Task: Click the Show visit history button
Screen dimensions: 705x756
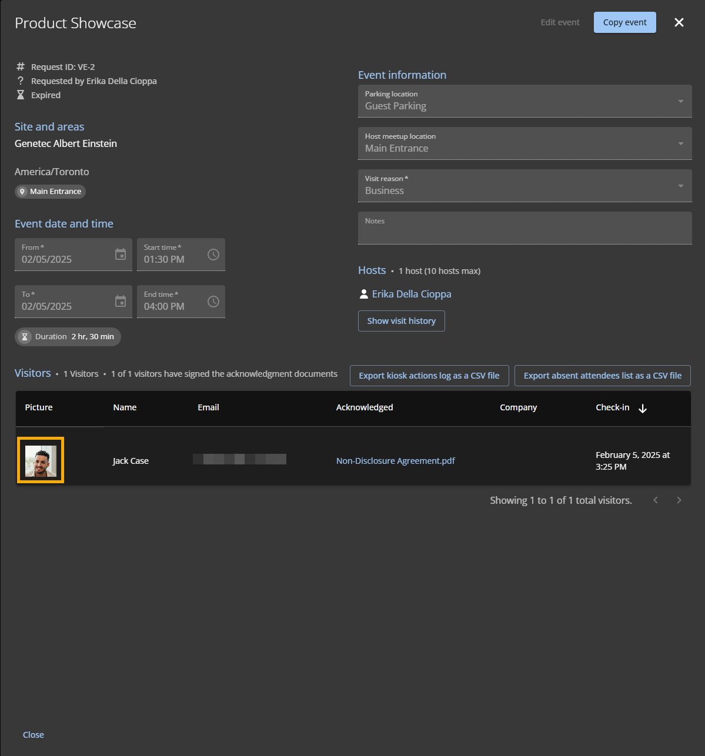Action: tap(401, 321)
